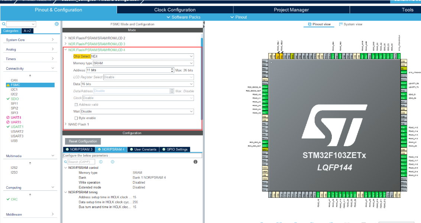The height and width of the screenshot is (223, 421).
Task: Click the settings gear above the categories list
Action: 56,23
